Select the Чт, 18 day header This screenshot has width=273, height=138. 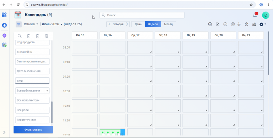(168, 35)
